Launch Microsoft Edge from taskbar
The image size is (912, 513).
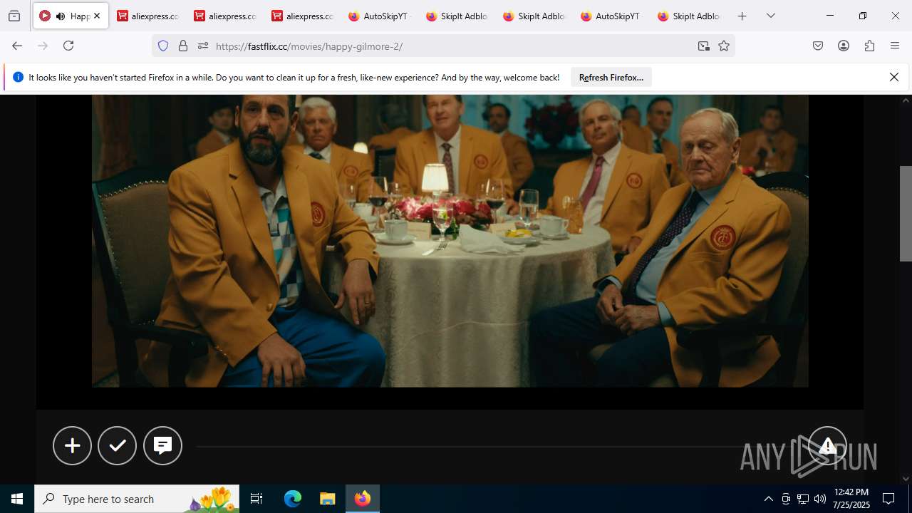click(x=293, y=499)
